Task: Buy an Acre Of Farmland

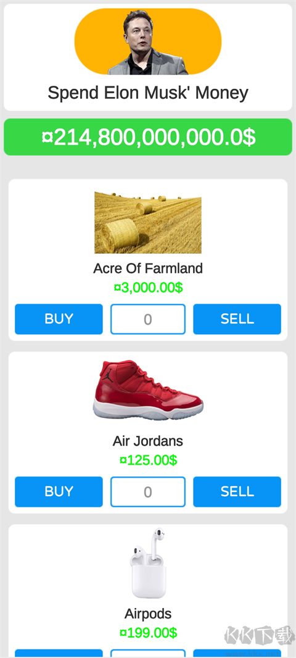Action: coord(59,319)
